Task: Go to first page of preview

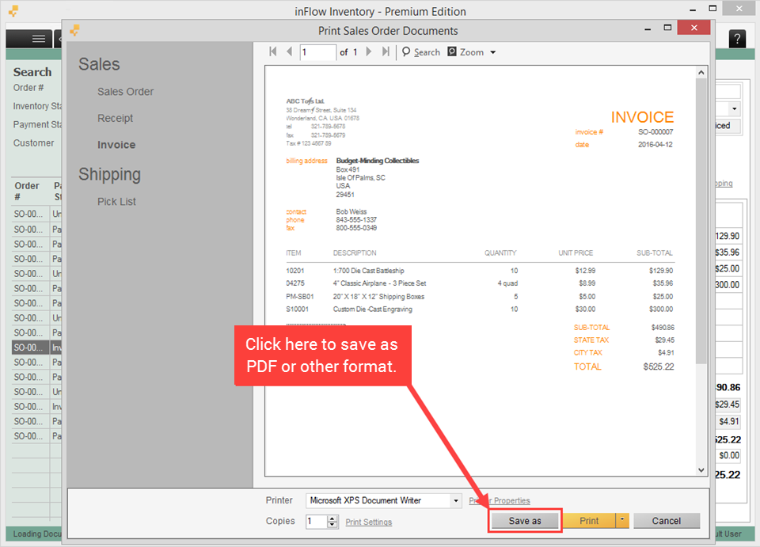Action: point(273,52)
